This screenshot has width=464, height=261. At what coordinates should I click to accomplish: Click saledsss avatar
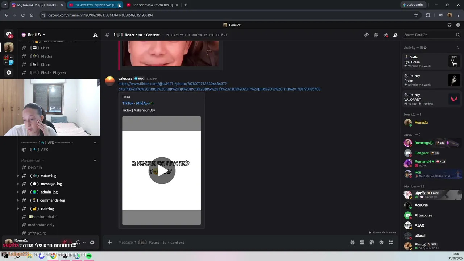(x=110, y=81)
